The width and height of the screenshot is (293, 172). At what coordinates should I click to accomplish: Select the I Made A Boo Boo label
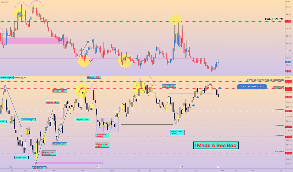(216, 145)
